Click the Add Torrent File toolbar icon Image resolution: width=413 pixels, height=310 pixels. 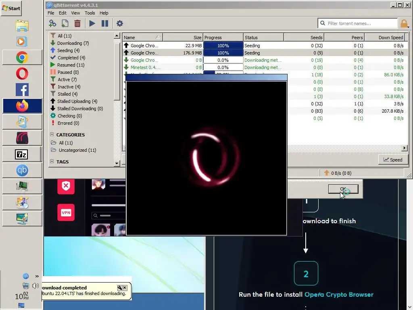click(65, 23)
